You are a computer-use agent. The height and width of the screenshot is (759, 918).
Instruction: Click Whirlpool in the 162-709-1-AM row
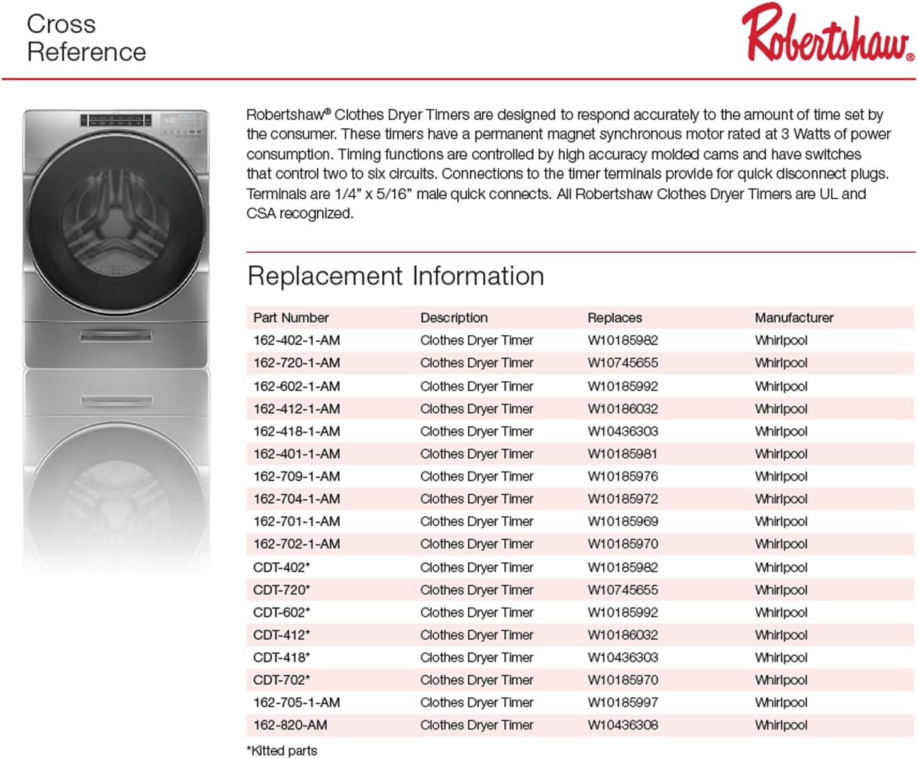click(781, 476)
